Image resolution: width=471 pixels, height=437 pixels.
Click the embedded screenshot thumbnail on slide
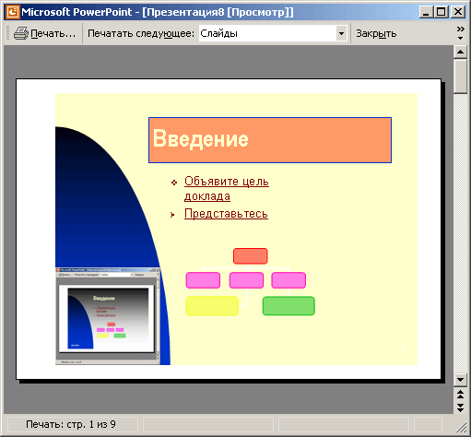(x=108, y=316)
